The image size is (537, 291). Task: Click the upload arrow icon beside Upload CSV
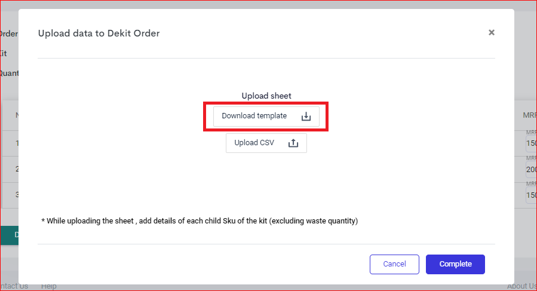point(293,143)
